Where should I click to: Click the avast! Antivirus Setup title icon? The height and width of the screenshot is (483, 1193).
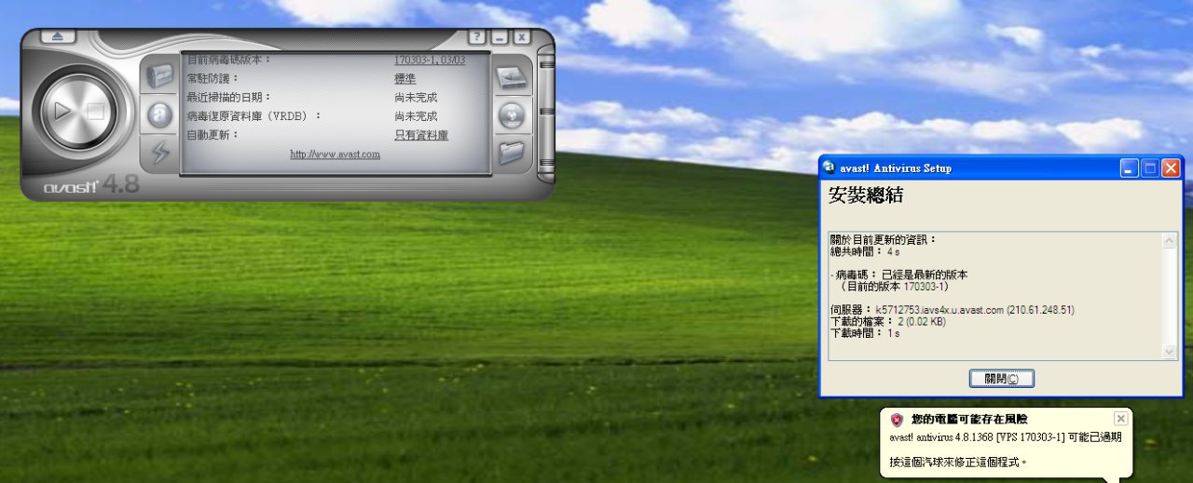830,168
